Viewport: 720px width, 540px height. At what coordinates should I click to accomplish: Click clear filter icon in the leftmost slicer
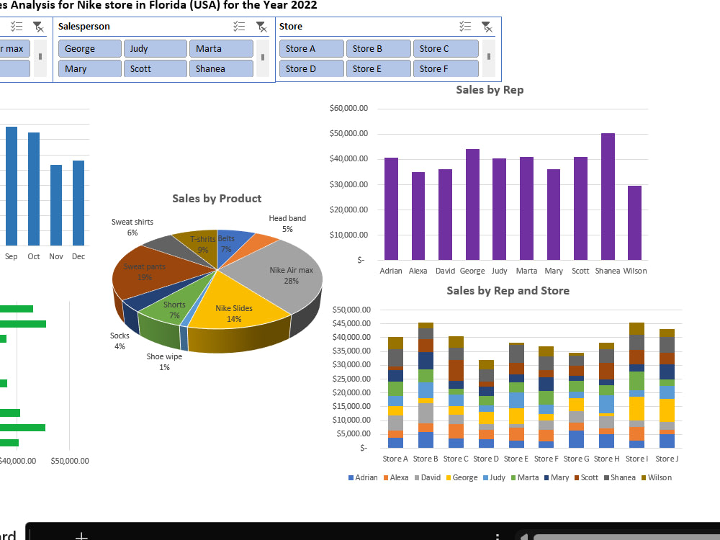click(39, 27)
